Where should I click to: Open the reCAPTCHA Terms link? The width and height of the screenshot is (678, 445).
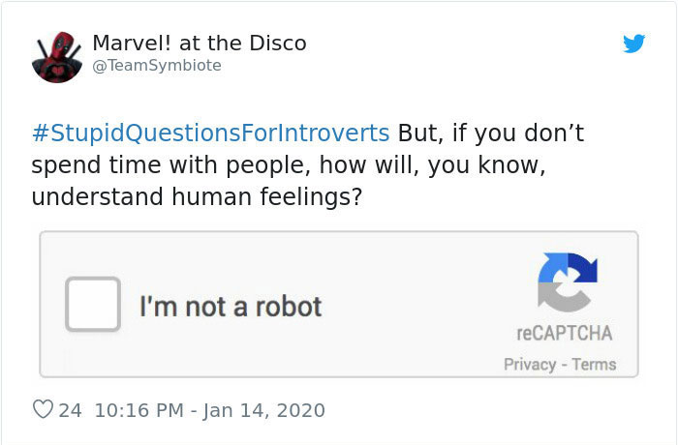click(x=594, y=365)
